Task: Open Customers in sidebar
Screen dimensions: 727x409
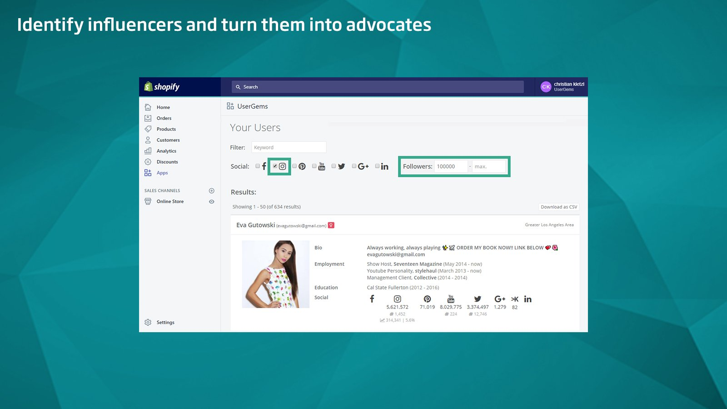Action: click(168, 140)
